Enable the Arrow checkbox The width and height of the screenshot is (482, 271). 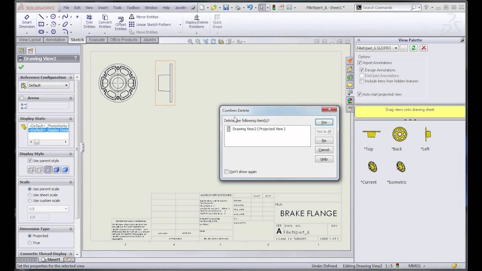[x=22, y=98]
